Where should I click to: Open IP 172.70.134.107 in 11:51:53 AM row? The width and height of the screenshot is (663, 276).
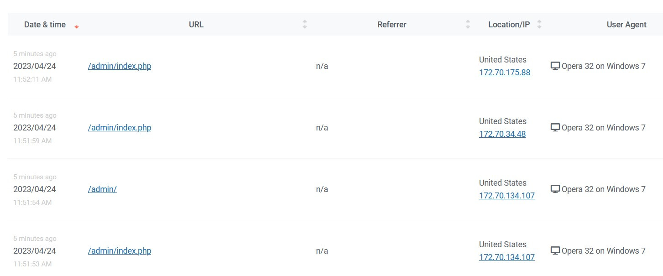click(x=507, y=257)
